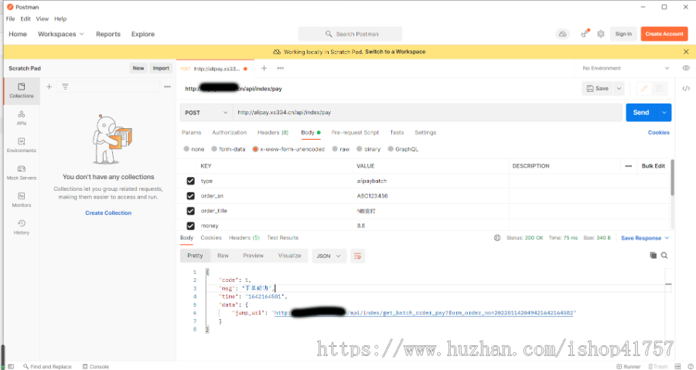Image resolution: width=696 pixels, height=370 pixels.
Task: Select x-www-form-urlencoded body type radio
Action: coord(255,149)
